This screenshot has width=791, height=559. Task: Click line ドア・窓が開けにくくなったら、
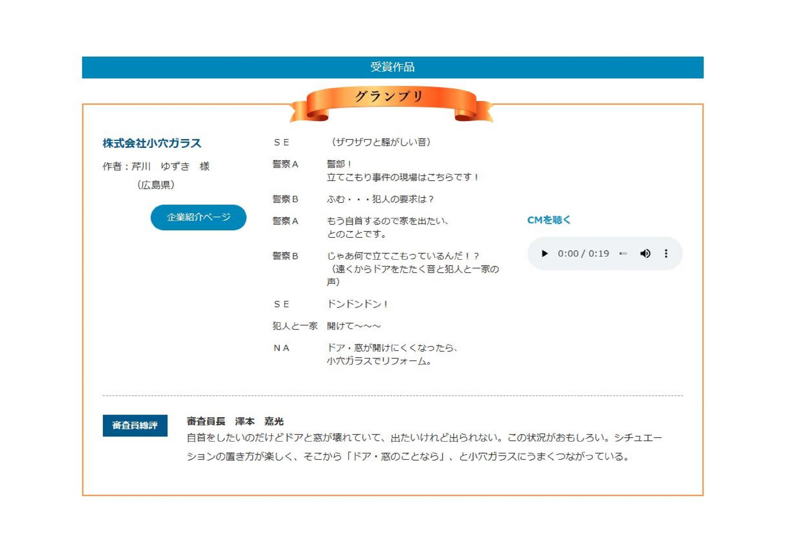point(392,348)
